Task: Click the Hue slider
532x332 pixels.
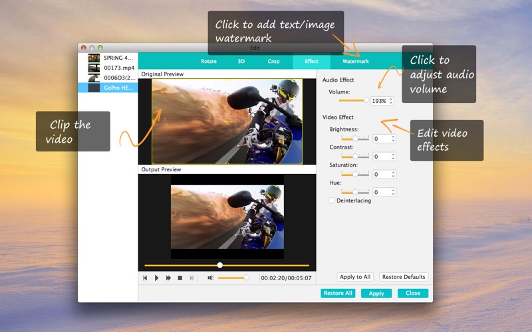Action: (355, 192)
